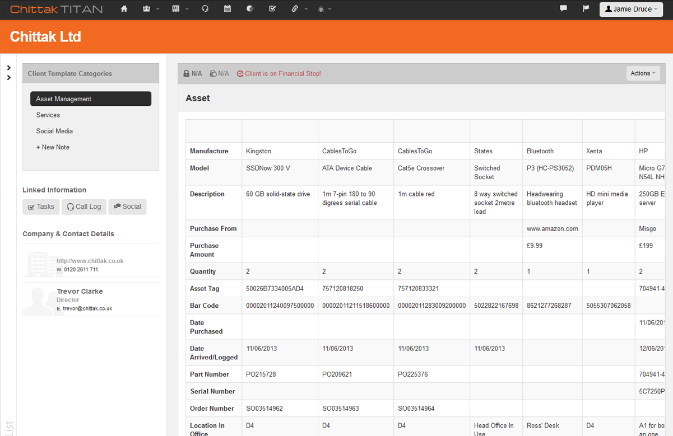The height and width of the screenshot is (436, 673).
Task: Click bar code 5022822167698
Action: point(496,306)
